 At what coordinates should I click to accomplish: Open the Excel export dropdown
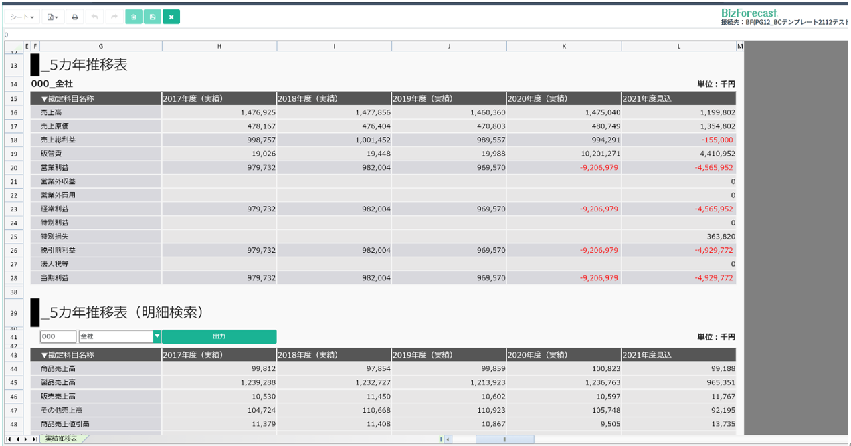click(x=53, y=17)
